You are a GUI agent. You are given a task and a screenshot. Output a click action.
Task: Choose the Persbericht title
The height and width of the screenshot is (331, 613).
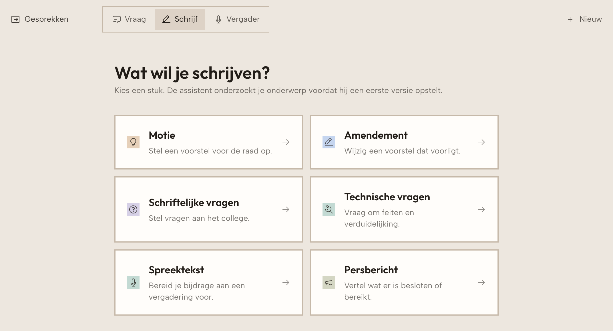(371, 270)
